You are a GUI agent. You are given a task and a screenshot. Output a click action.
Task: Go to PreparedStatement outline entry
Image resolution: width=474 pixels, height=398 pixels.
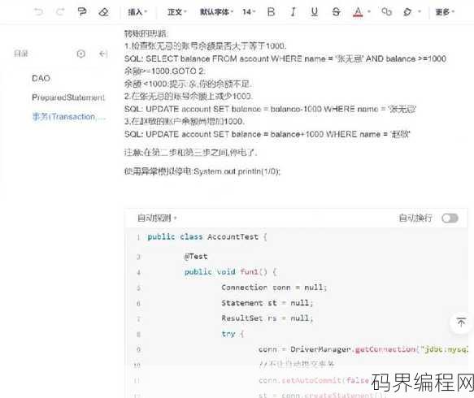click(68, 97)
